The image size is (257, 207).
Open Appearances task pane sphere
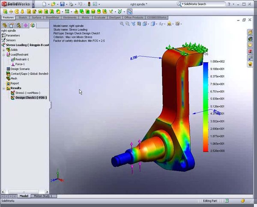tap(250, 64)
